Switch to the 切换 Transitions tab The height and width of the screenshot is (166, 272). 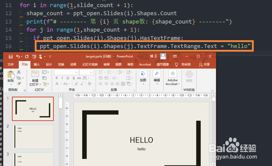pos(61,65)
